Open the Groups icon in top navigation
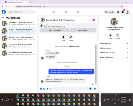 [x=78, y=12]
